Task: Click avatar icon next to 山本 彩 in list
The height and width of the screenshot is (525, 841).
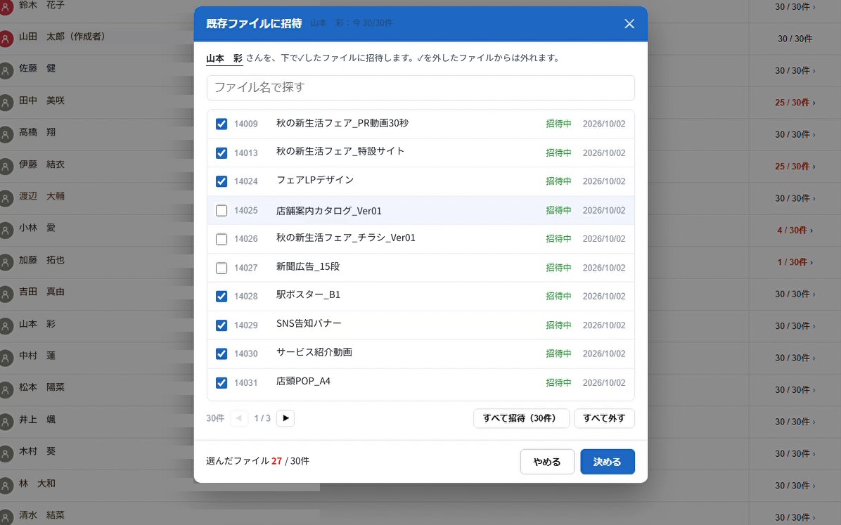Action: [6, 326]
